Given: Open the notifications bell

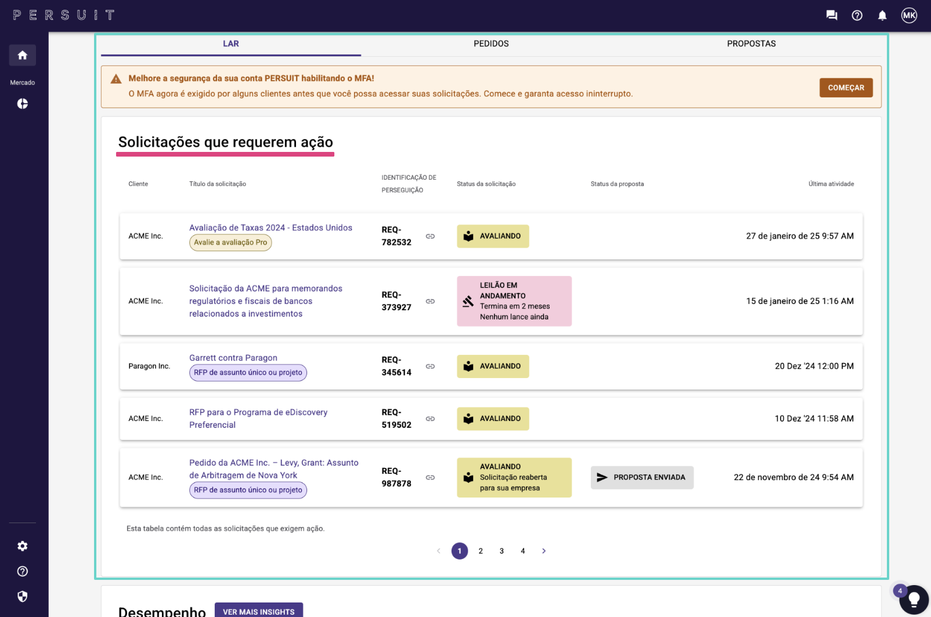Looking at the screenshot, I should 882,16.
